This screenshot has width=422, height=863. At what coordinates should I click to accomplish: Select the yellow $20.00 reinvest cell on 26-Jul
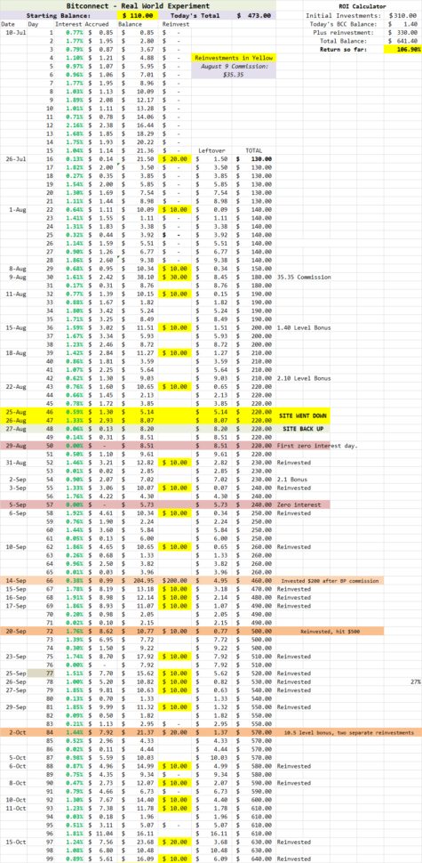(x=175, y=158)
